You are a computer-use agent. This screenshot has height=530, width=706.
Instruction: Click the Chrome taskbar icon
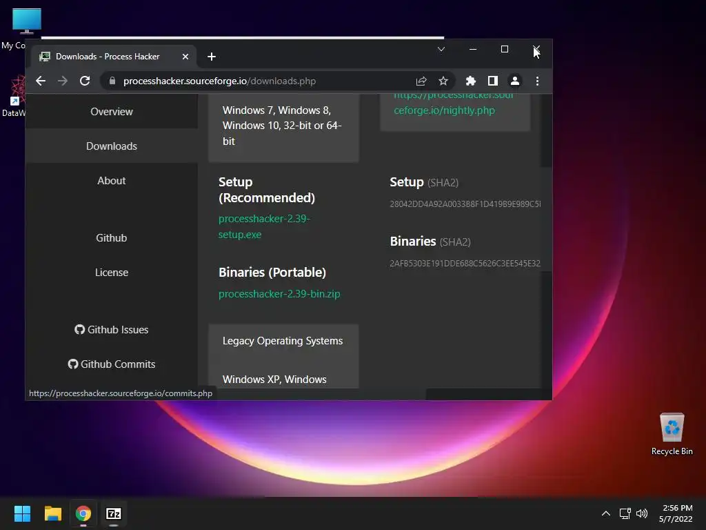click(83, 513)
